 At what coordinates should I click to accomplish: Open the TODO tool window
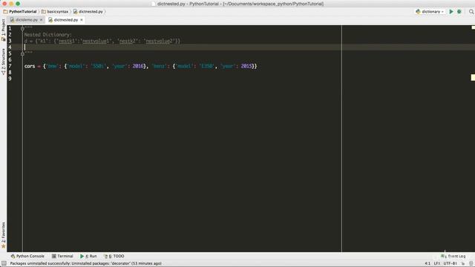click(114, 256)
